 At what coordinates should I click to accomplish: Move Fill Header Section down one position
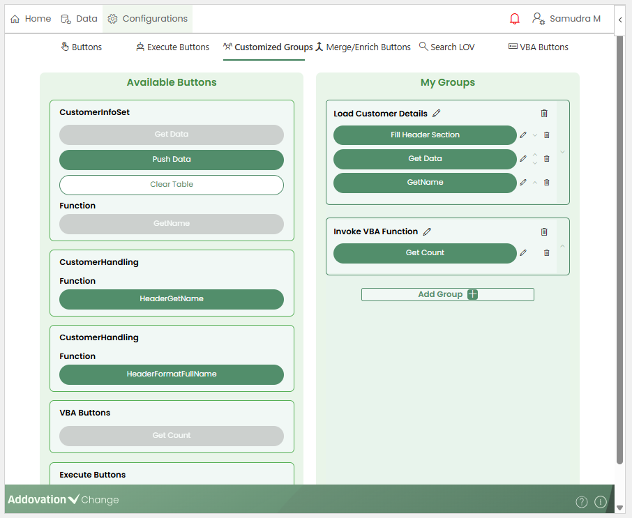(x=535, y=135)
